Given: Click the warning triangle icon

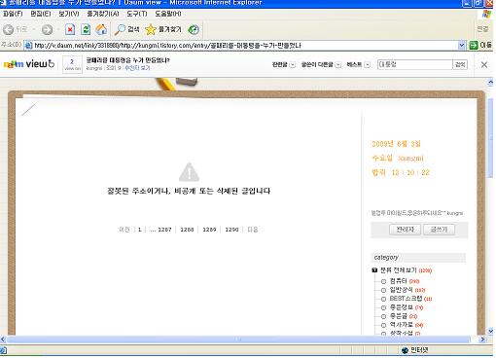Looking at the screenshot, I should click(189, 172).
